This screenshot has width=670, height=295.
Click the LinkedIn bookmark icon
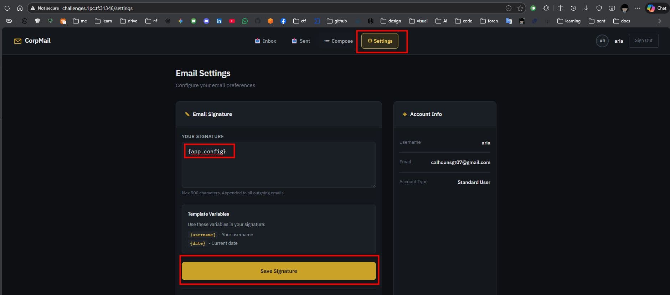(219, 21)
